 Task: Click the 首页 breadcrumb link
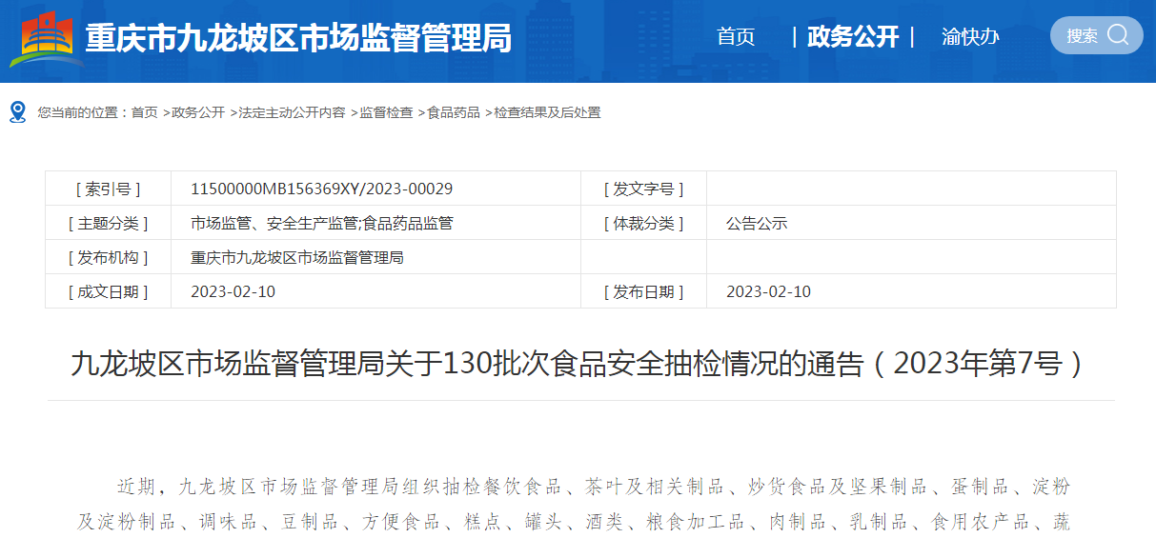click(x=145, y=112)
